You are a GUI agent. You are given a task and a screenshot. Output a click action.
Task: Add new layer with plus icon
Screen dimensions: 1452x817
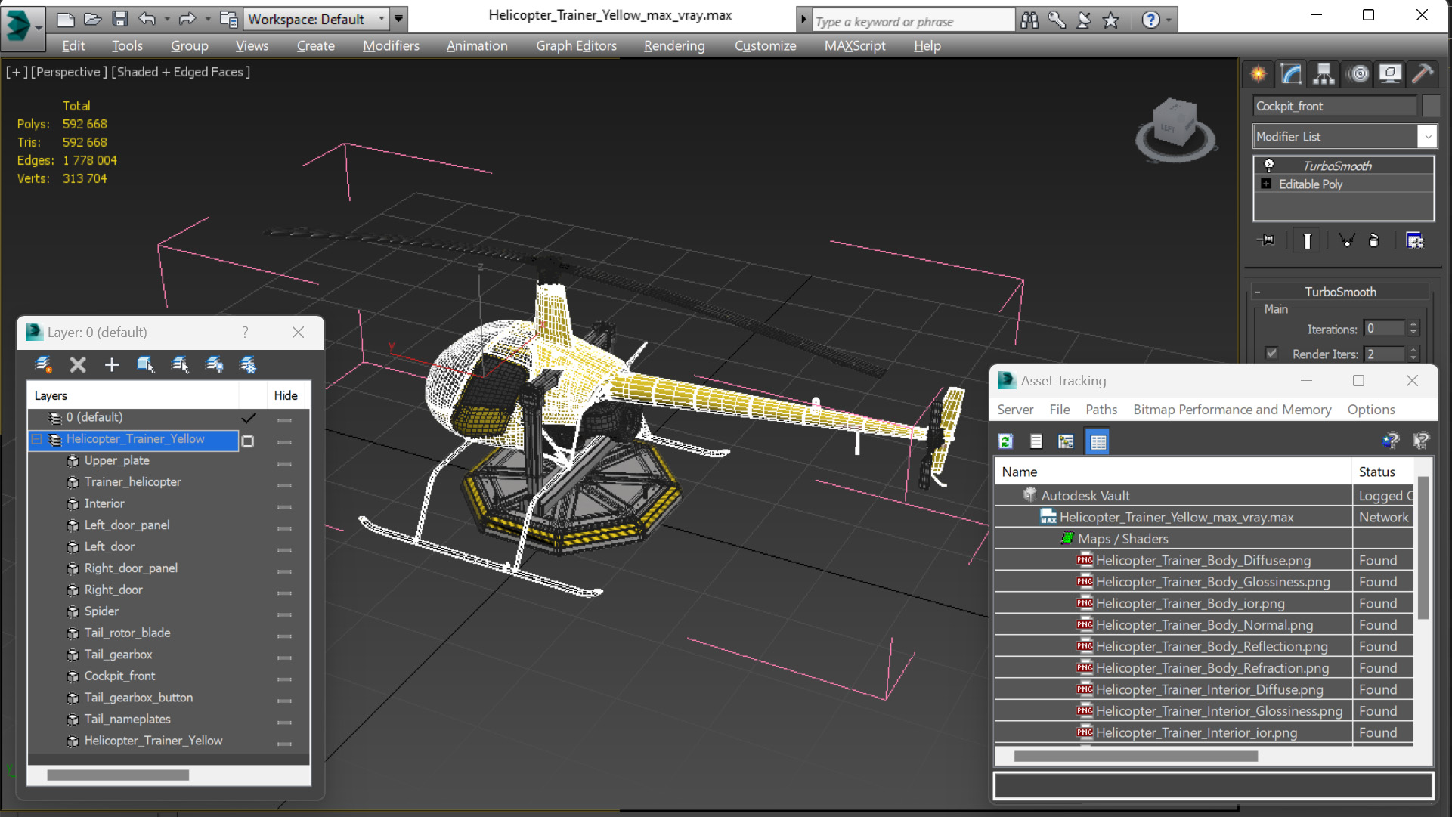(x=112, y=365)
